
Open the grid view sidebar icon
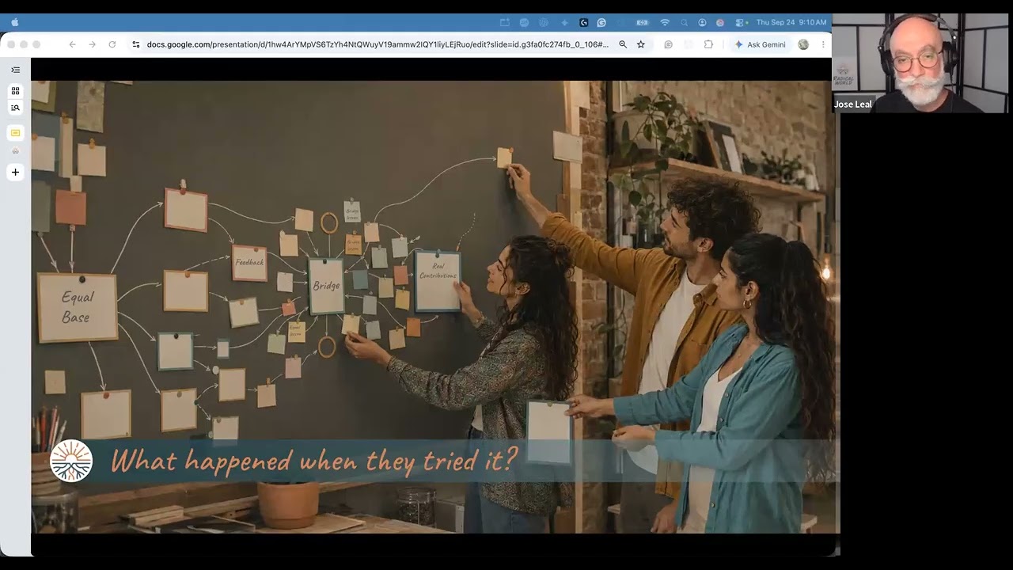coord(15,91)
